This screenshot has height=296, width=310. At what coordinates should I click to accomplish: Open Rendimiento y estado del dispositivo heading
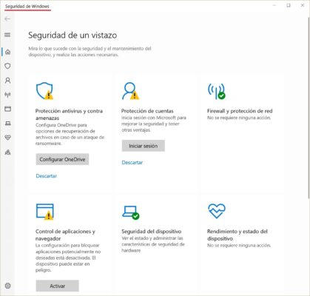click(237, 235)
